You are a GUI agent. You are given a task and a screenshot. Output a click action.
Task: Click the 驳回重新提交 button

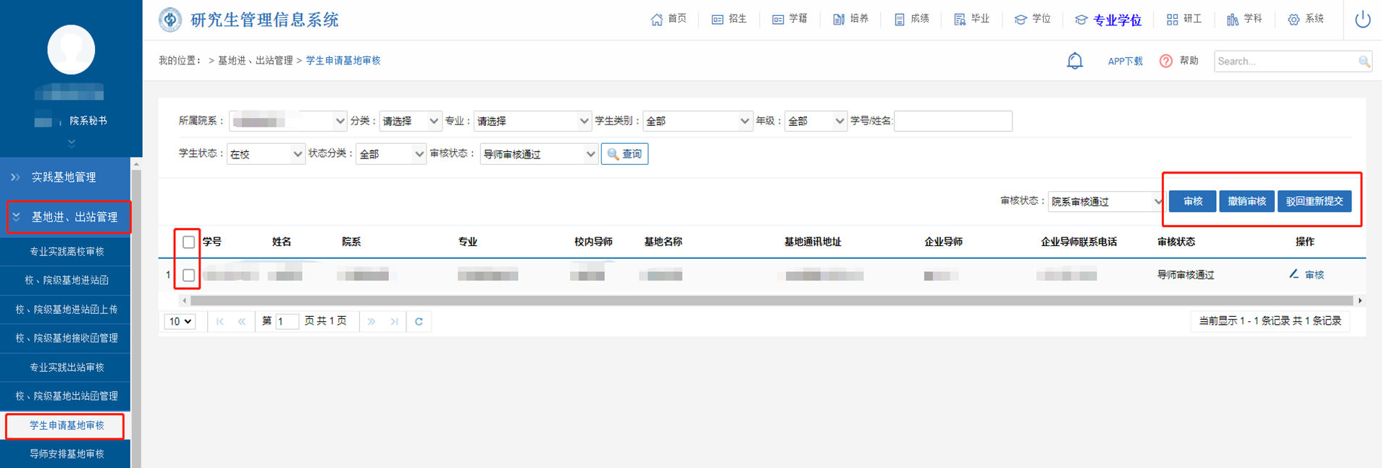tap(1314, 201)
